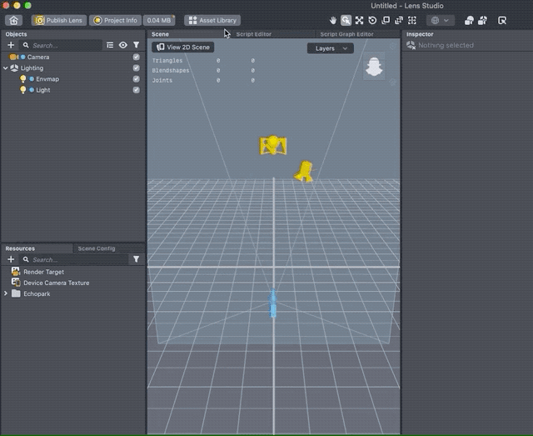
Task: Add new object with plus icon
Action: click(x=11, y=45)
